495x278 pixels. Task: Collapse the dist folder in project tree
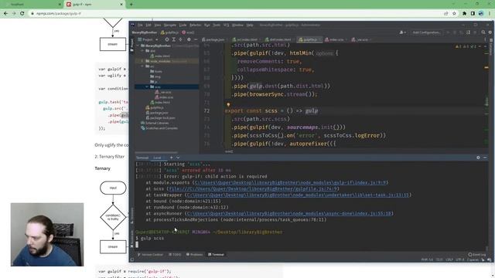point(142,51)
